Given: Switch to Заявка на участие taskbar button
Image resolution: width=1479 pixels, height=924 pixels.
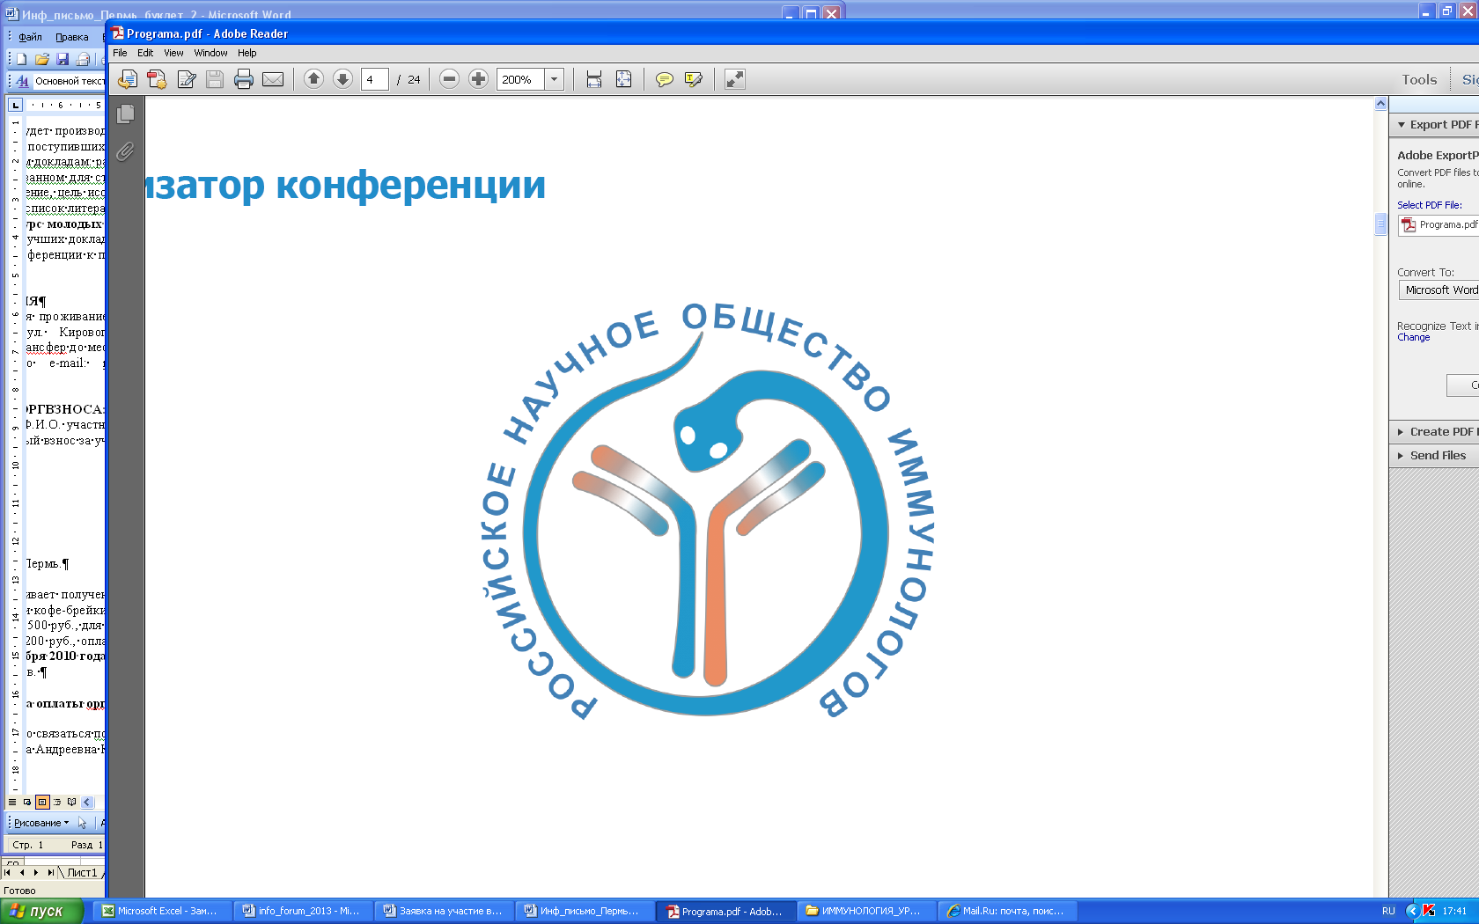Looking at the screenshot, I should click(443, 912).
